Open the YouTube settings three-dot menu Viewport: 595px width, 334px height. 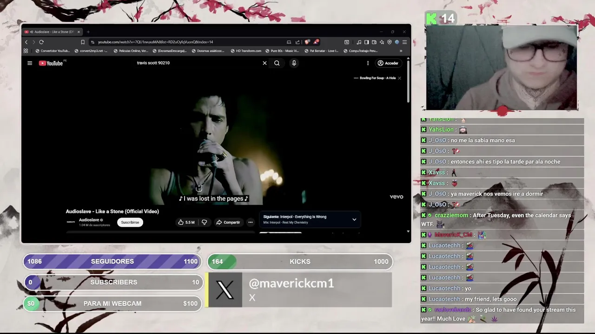tap(368, 63)
